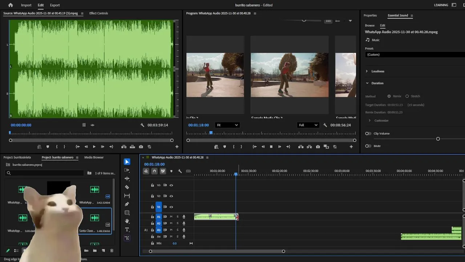This screenshot has width=465, height=262.
Task: Select the Hand tool
Action: 127,221
